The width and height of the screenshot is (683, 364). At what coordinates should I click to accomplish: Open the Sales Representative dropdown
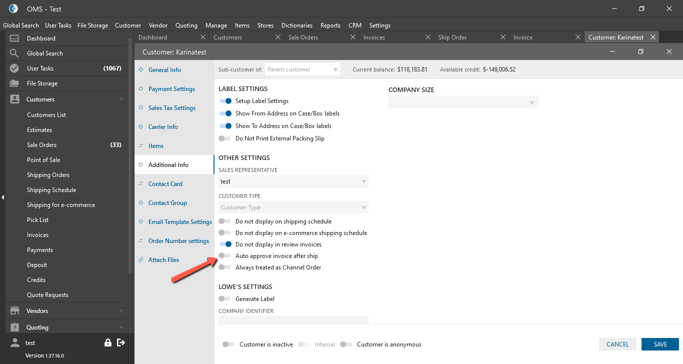[x=293, y=181]
